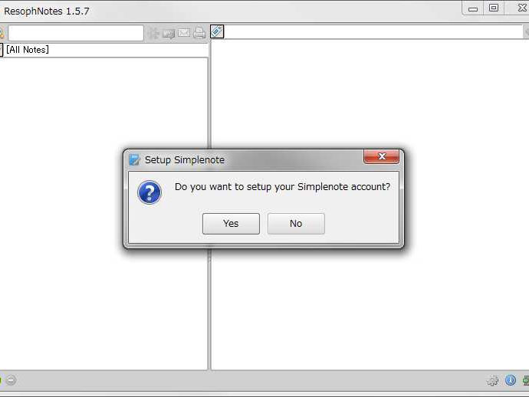
Task: Click the print note icon in toolbar
Action: (199, 33)
